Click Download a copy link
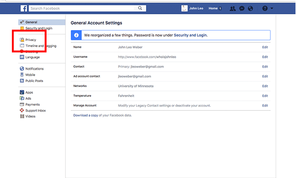The width and height of the screenshot is (297, 178). pyautogui.click(x=86, y=115)
